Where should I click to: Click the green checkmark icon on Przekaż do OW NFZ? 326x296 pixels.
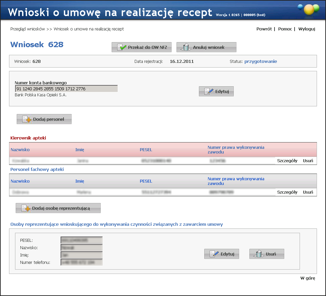click(x=122, y=47)
